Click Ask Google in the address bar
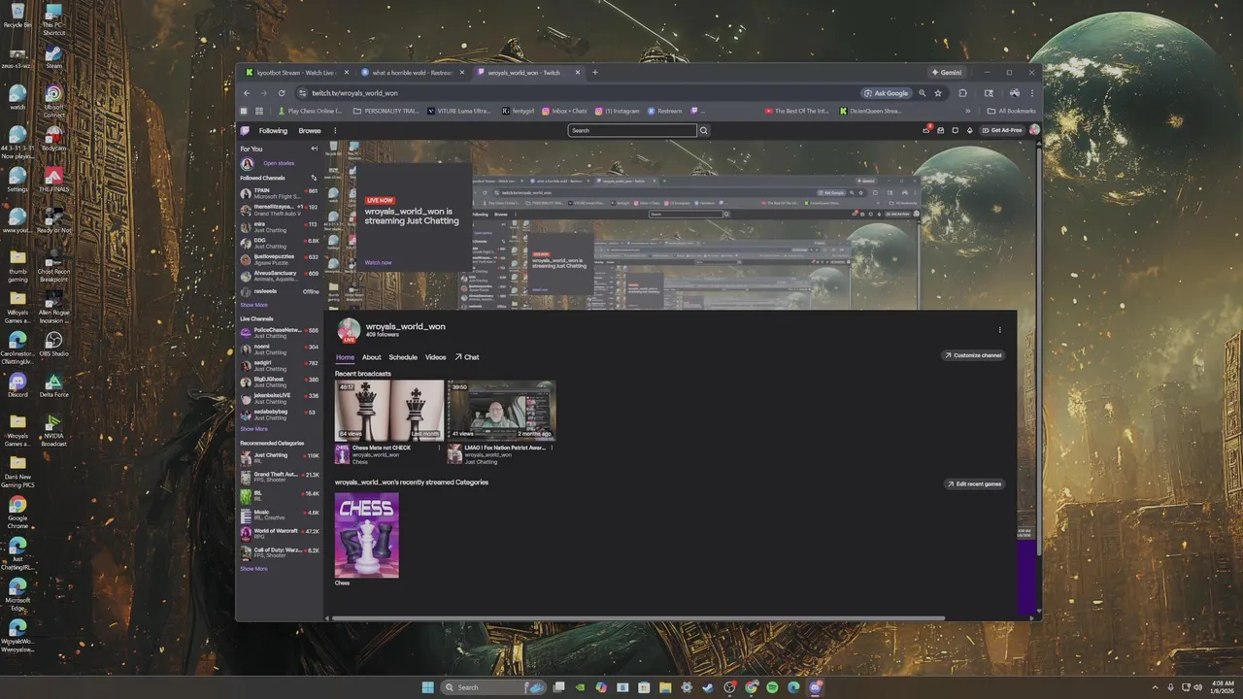The width and height of the screenshot is (1243, 699). pyautogui.click(x=886, y=93)
